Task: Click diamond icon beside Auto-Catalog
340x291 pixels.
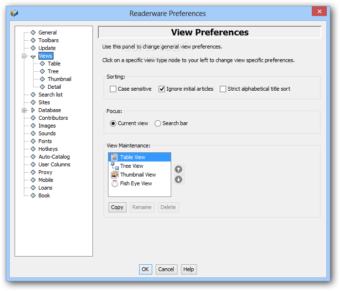Action: pyautogui.click(x=33, y=157)
